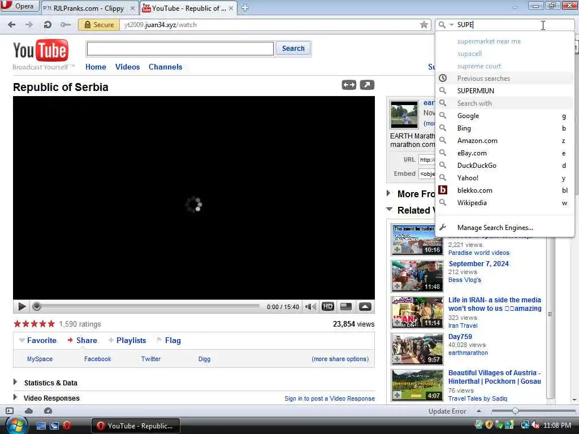Open more share options
The height and width of the screenshot is (434, 579).
(x=340, y=359)
